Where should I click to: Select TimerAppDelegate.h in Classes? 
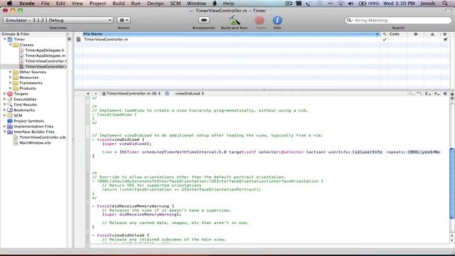44,50
